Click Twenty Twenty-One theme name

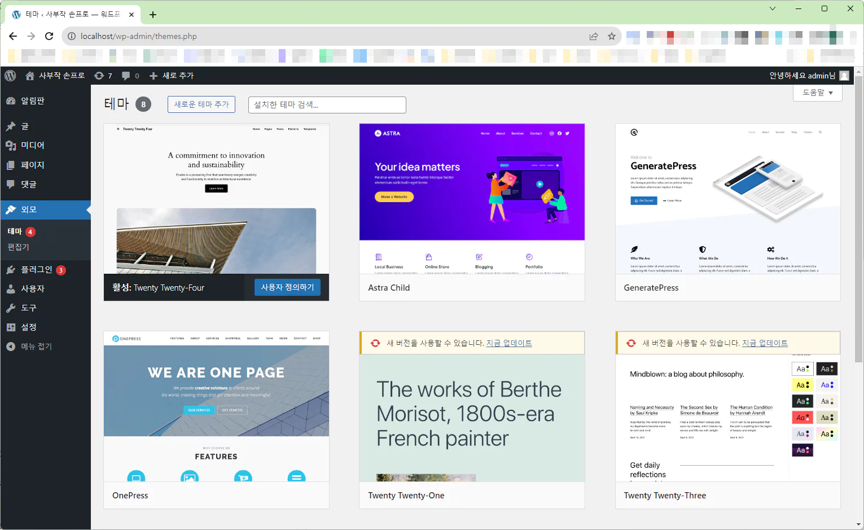coord(406,496)
